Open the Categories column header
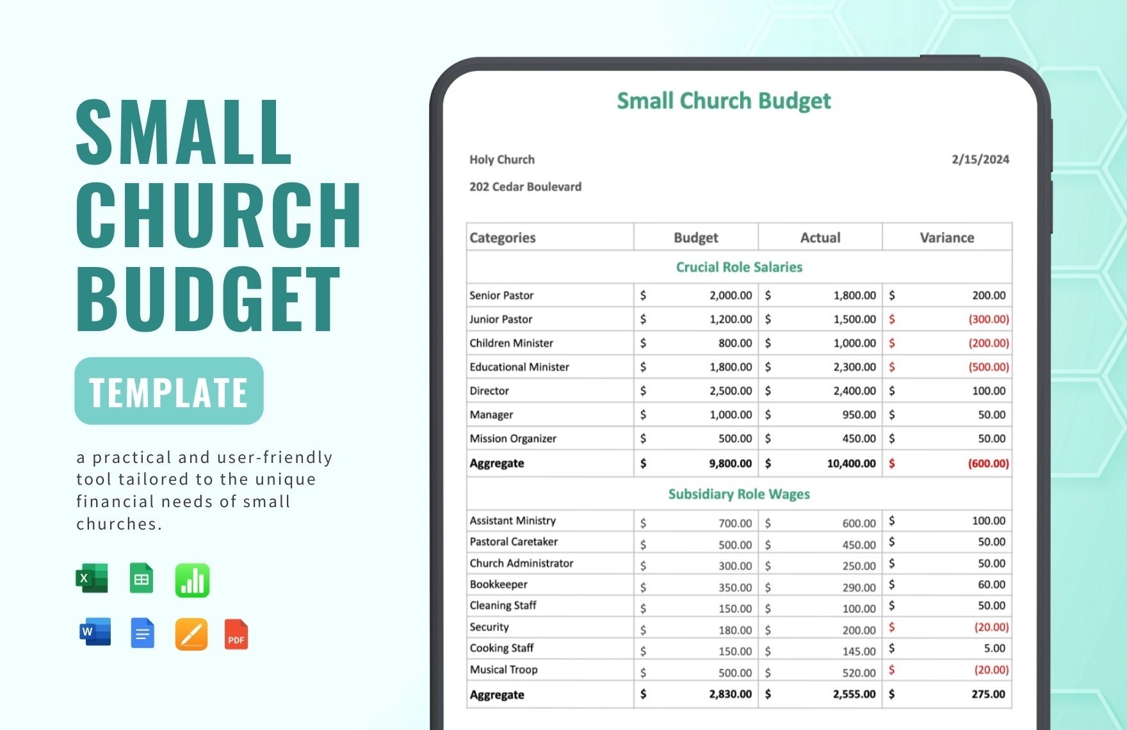The image size is (1127, 730). (x=502, y=238)
